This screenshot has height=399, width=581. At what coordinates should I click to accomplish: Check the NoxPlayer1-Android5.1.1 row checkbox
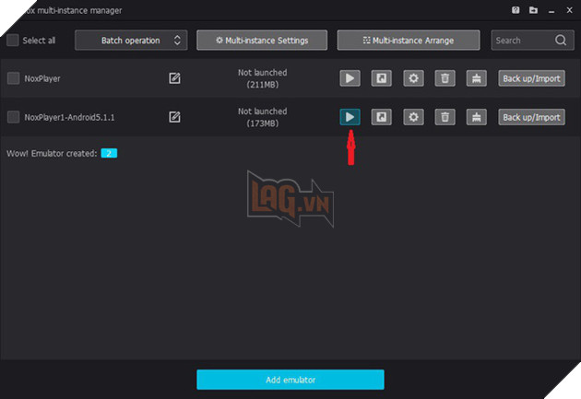pyautogui.click(x=13, y=117)
